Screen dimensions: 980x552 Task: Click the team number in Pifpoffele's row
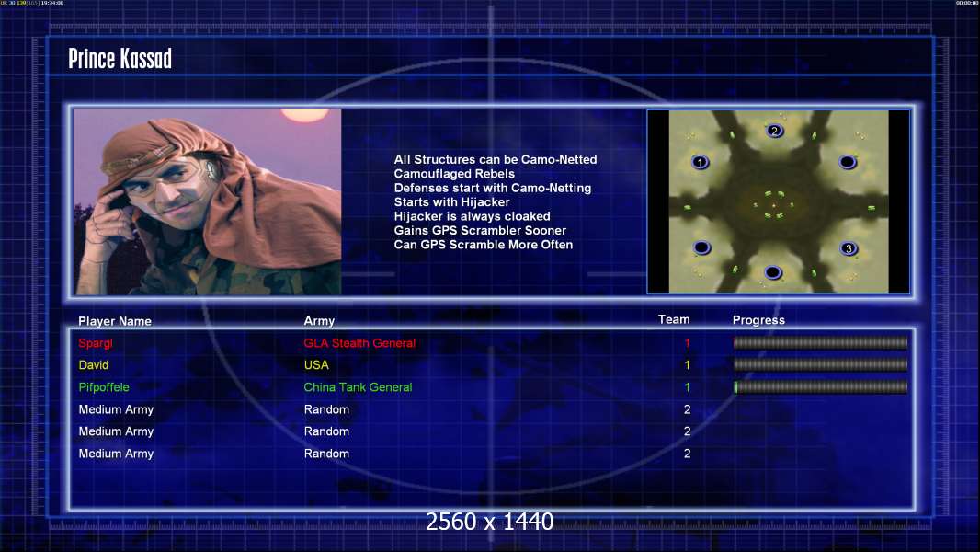pos(687,387)
